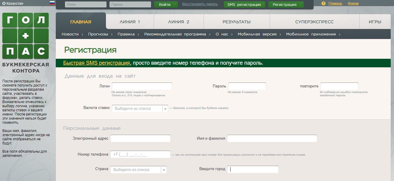The width and height of the screenshot is (394, 181).
Task: Open the ИГРЫ tab
Action: 375,22
